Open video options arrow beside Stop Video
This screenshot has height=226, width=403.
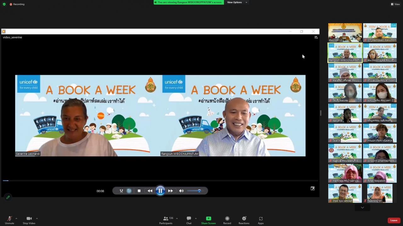(x=37, y=218)
